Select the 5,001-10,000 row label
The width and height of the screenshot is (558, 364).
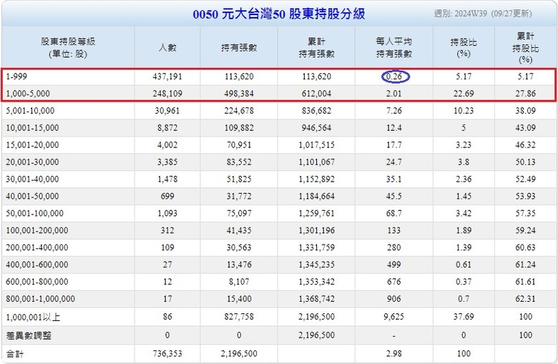click(x=30, y=111)
